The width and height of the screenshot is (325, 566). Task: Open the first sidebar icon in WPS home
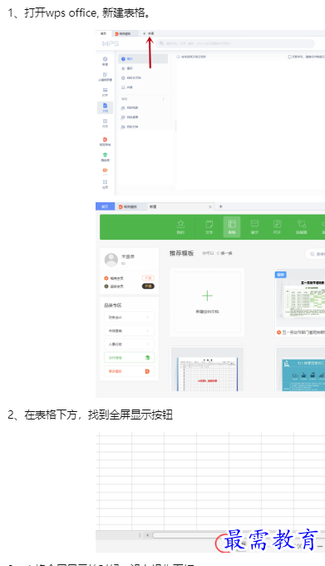point(105,61)
